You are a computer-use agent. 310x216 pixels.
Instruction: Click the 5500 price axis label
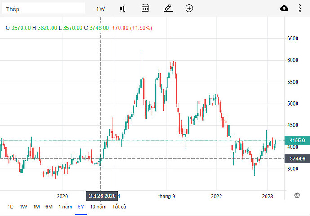pyautogui.click(x=292, y=82)
